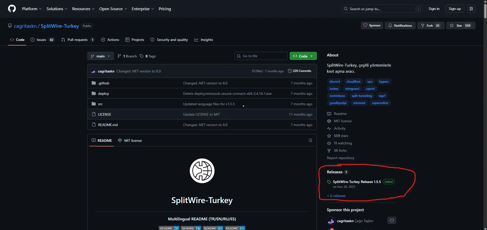Open cagritaskn sponsor avatar

(x=331, y=221)
